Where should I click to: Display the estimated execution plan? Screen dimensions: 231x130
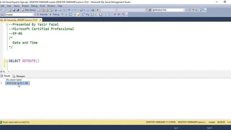[71, 14]
